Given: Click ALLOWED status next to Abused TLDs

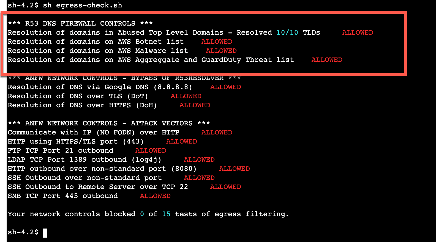Looking at the screenshot, I should [x=358, y=32].
